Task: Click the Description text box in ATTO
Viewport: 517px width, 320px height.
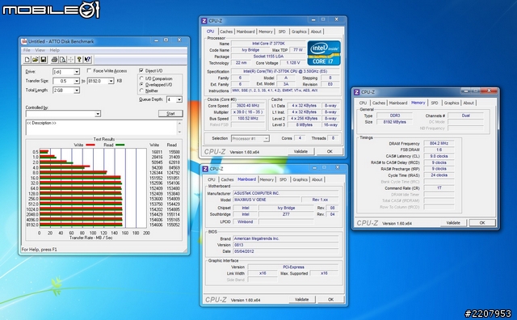Action: (102, 128)
